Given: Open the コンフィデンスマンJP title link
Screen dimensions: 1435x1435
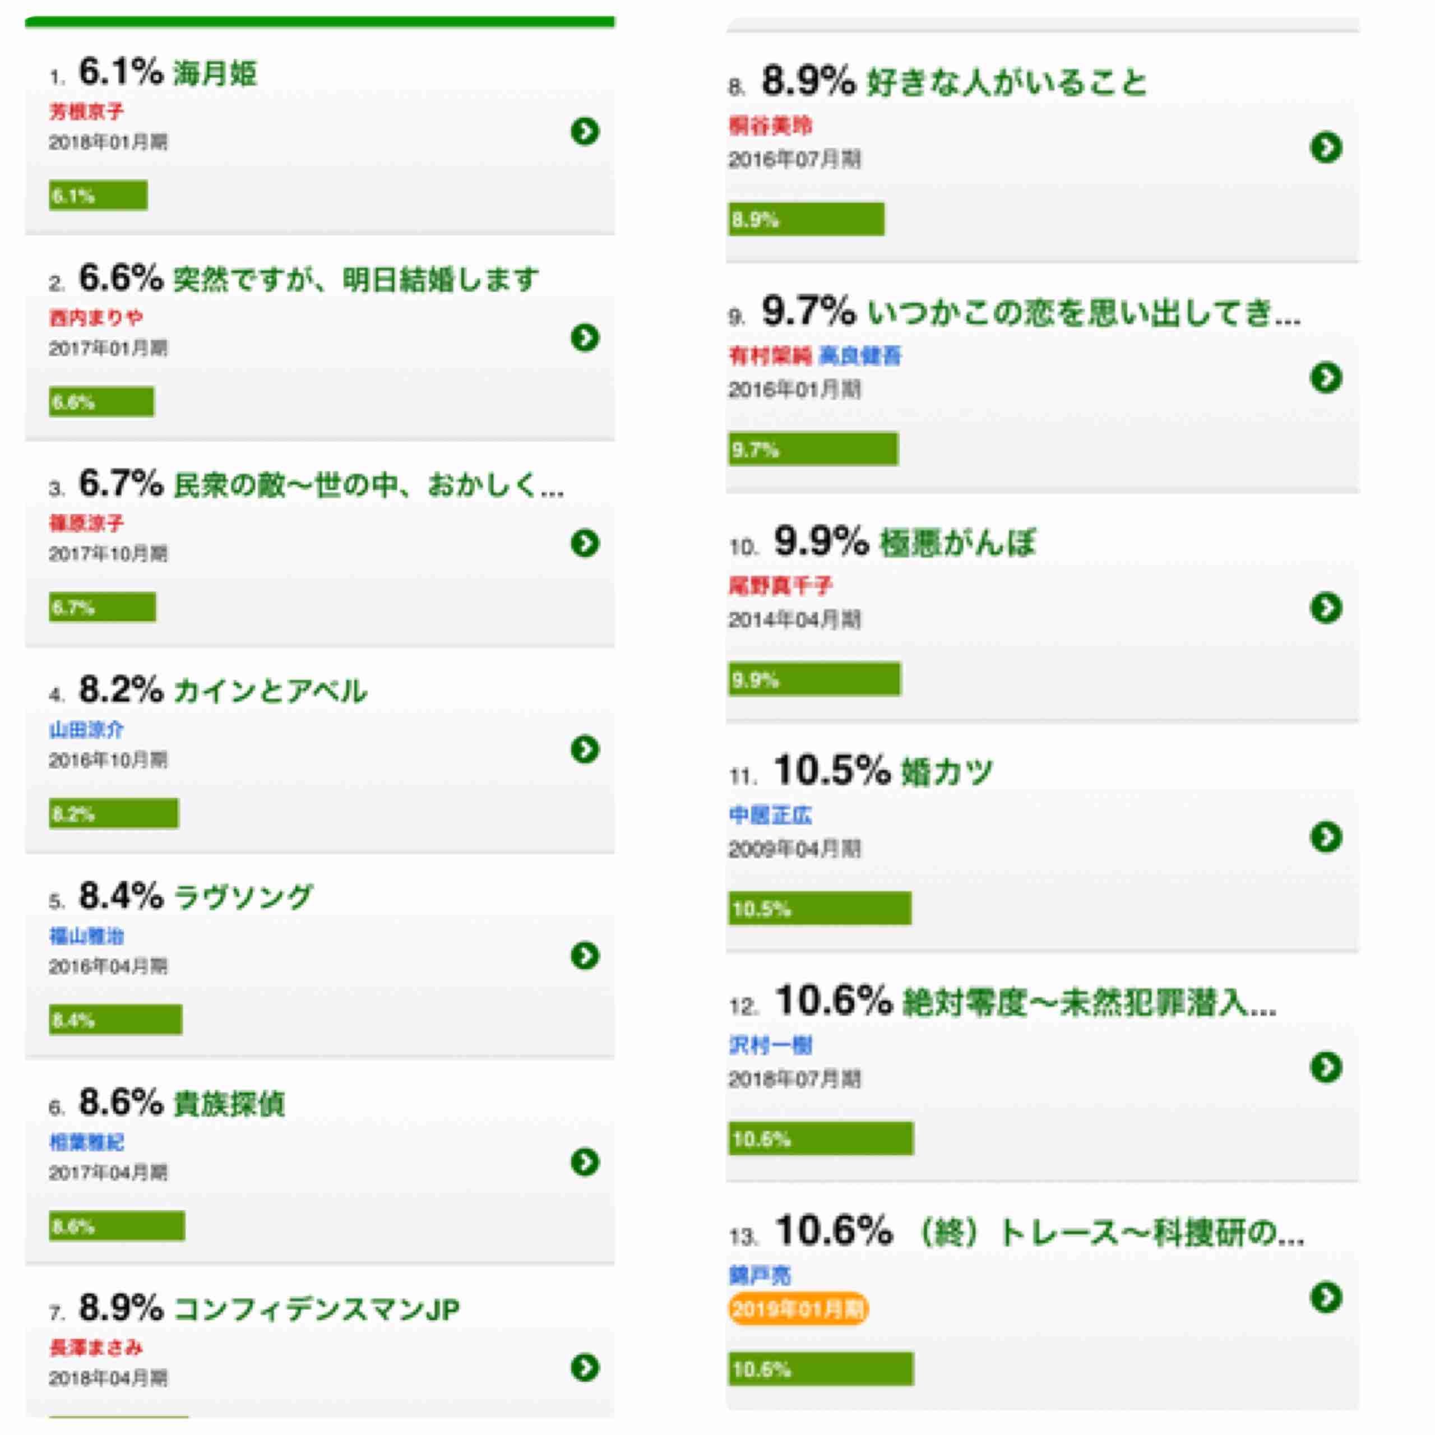Looking at the screenshot, I should 316,1309.
